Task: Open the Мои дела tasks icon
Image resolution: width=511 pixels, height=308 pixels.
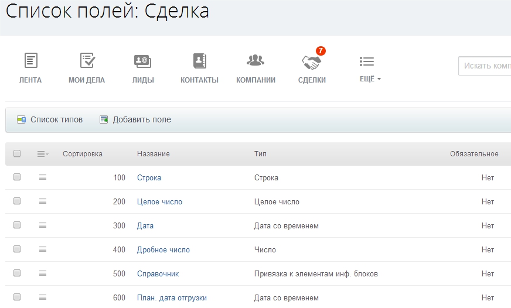Action: pos(87,60)
